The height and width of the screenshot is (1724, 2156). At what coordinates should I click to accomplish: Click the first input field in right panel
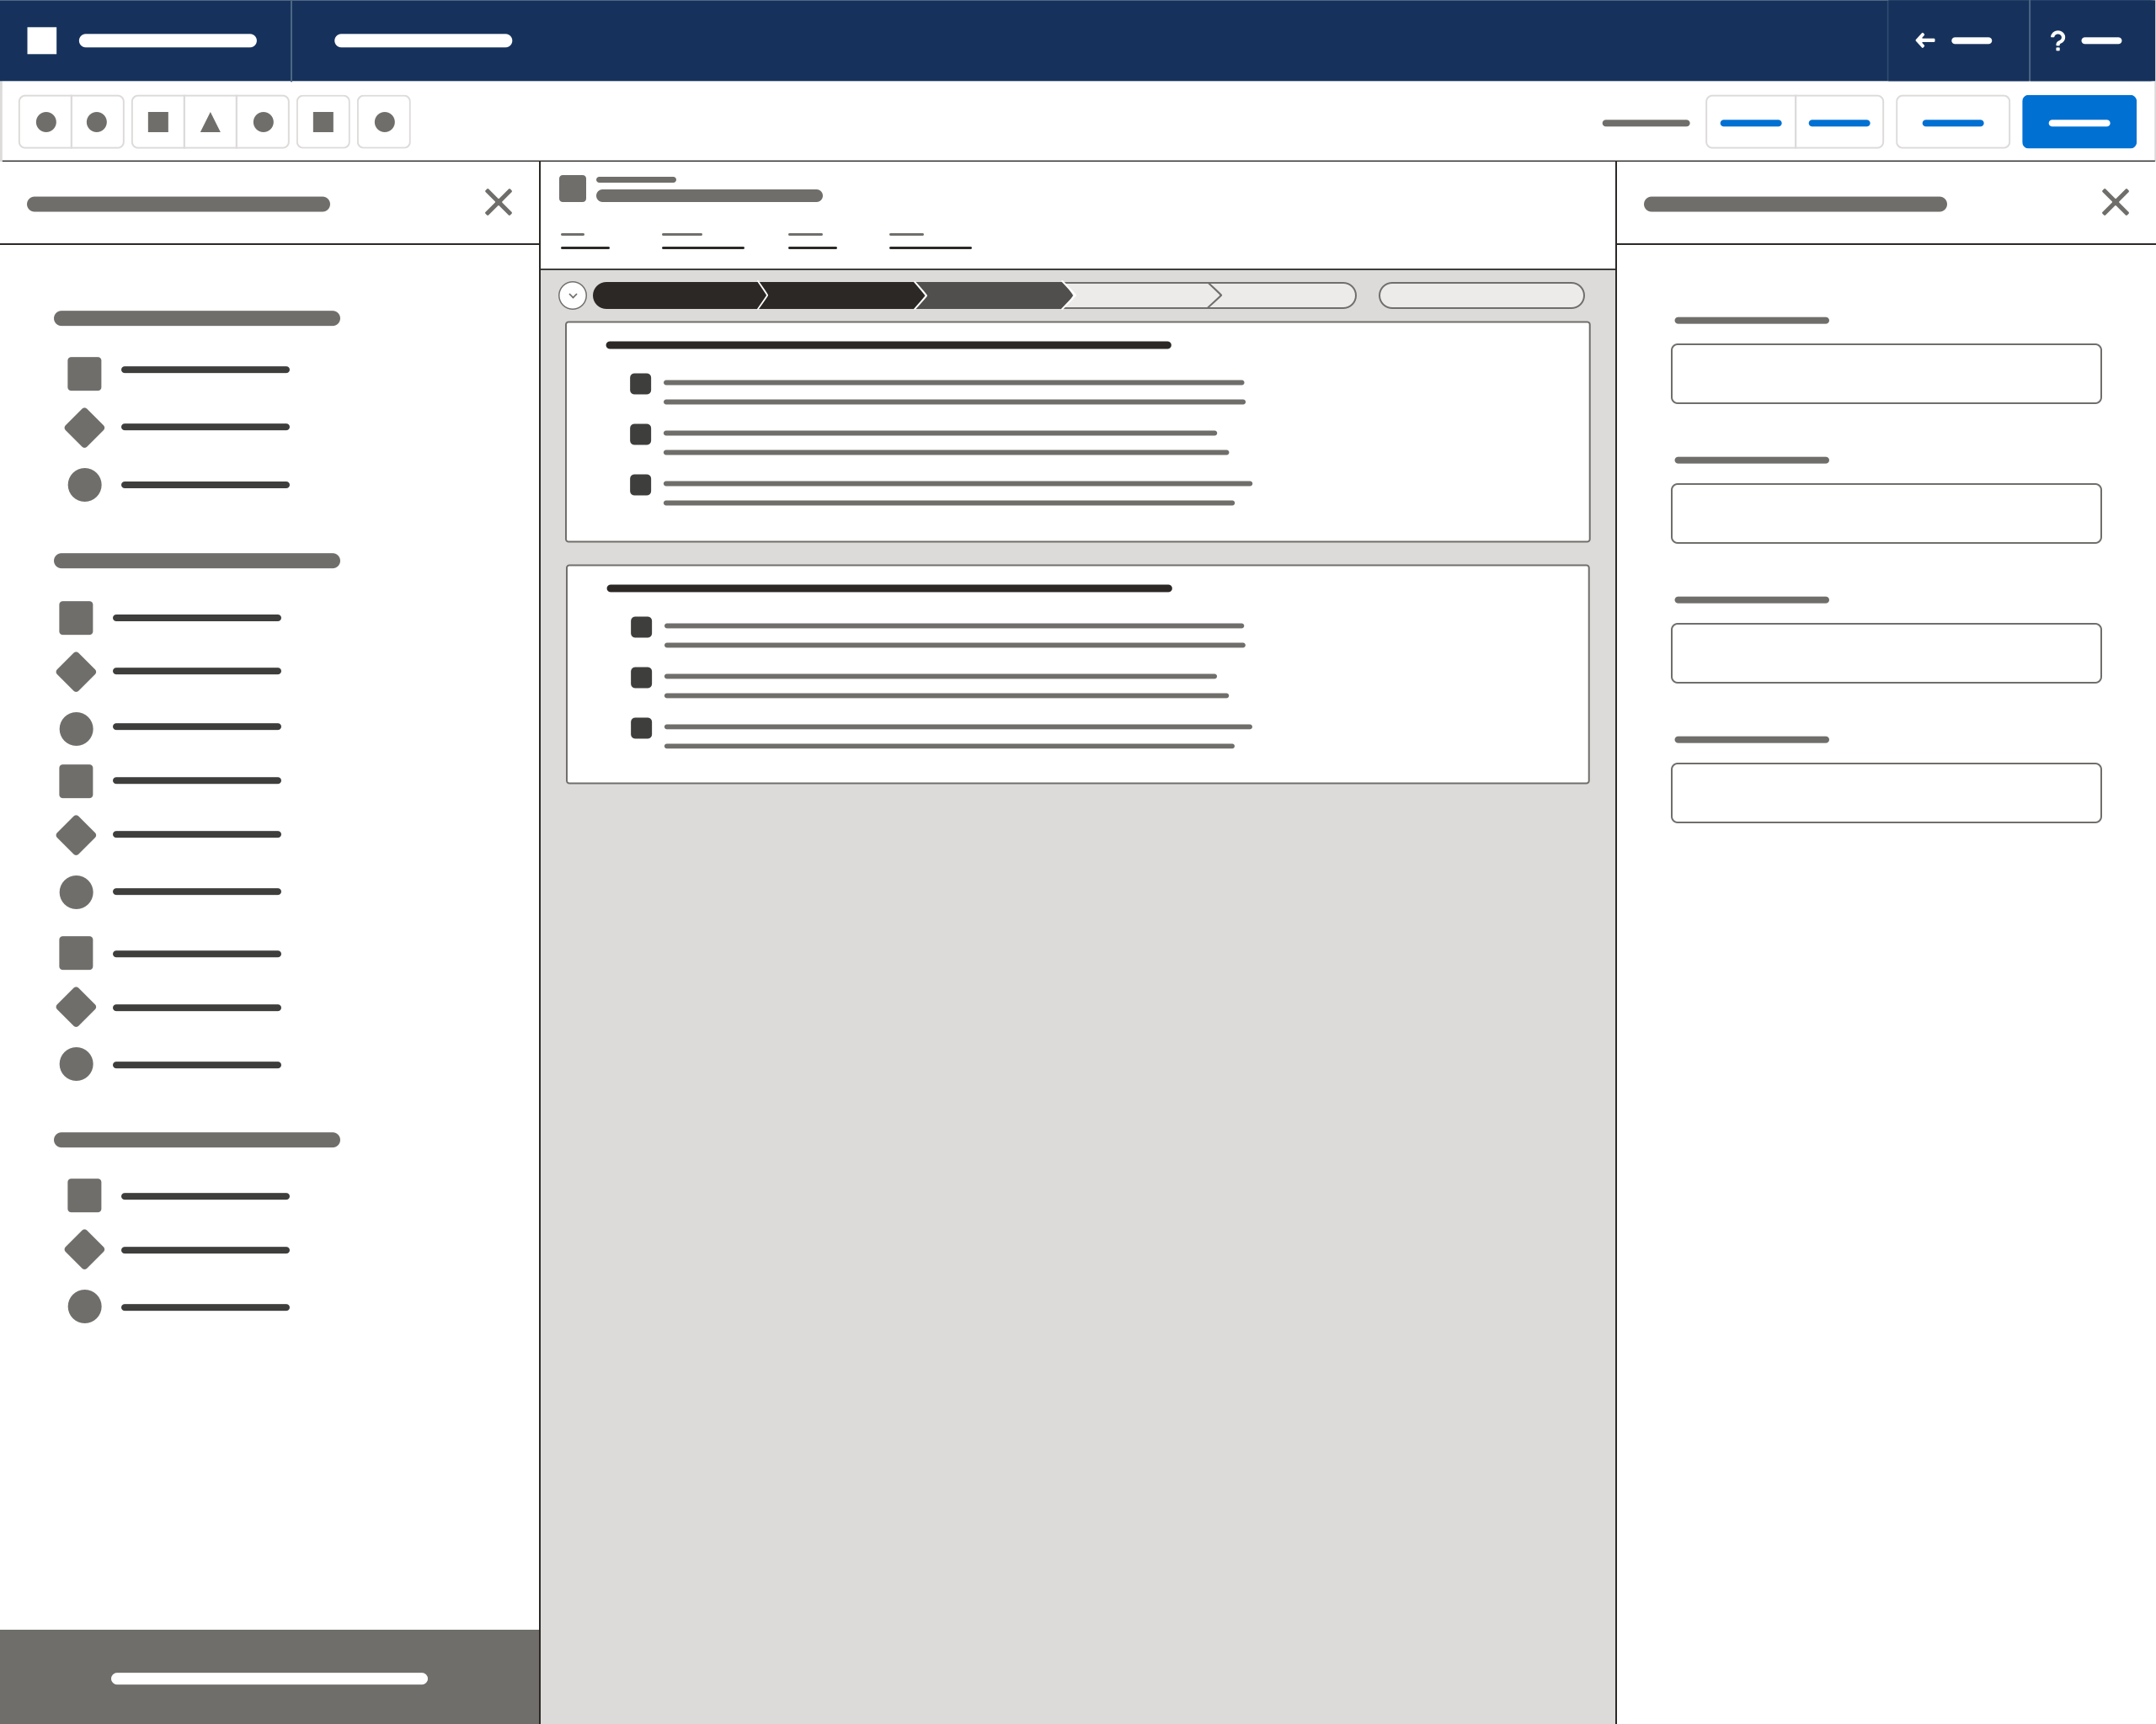(1885, 374)
